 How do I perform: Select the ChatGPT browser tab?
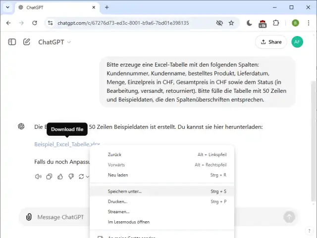tap(56, 7)
